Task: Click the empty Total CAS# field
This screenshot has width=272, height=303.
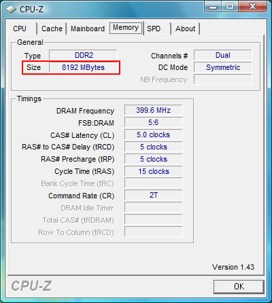Action: (154, 219)
